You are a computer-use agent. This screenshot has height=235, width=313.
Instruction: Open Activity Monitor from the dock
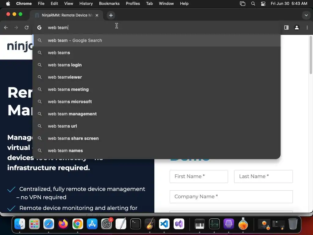click(x=214, y=224)
